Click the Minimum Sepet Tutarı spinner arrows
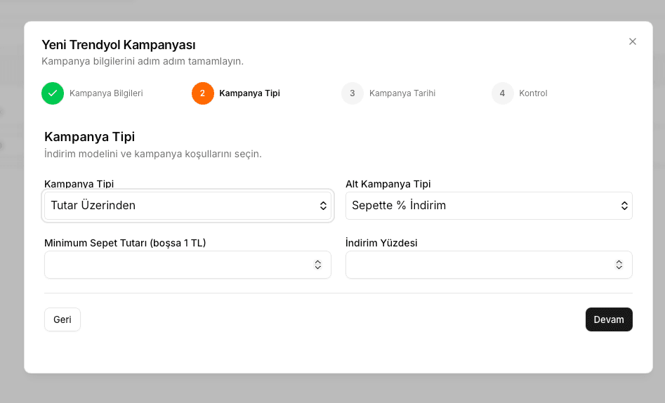665x403 pixels. coord(317,265)
